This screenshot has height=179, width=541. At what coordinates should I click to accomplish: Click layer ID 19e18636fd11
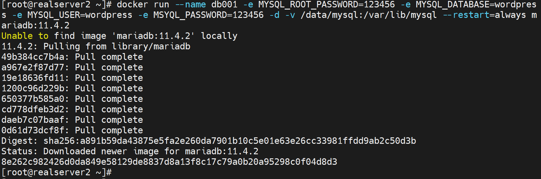point(33,78)
